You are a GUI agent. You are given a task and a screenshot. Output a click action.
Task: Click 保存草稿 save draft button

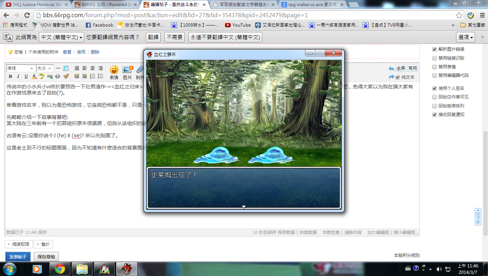pyautogui.click(x=46, y=257)
